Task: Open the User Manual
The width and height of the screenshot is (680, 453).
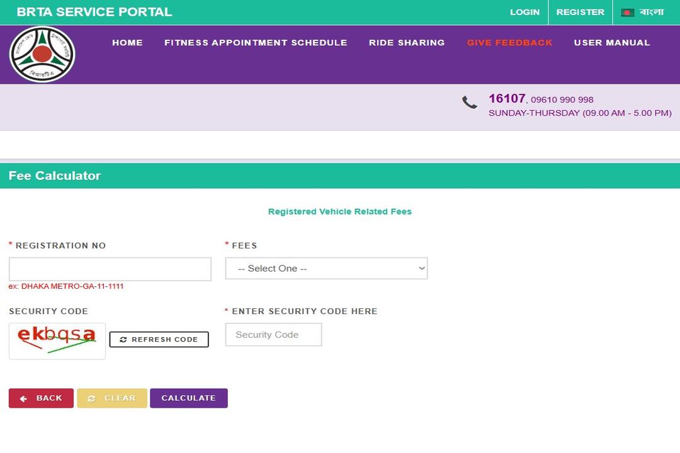Action: pyautogui.click(x=611, y=43)
